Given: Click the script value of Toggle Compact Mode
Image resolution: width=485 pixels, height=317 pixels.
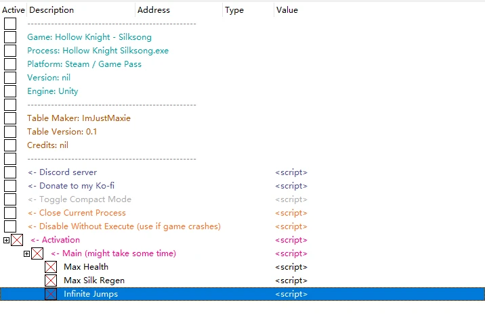Looking at the screenshot, I should [x=291, y=199].
